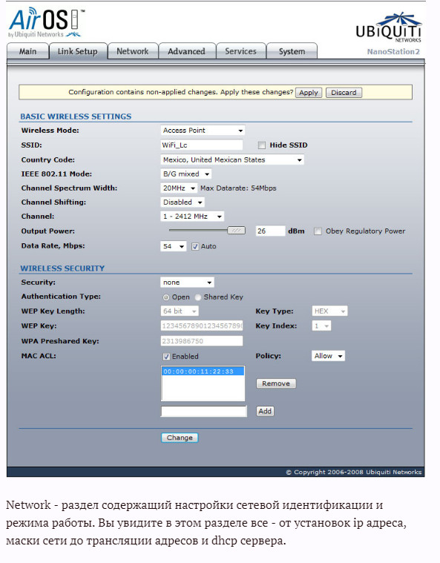
Task: Open the System tab
Action: [x=292, y=51]
